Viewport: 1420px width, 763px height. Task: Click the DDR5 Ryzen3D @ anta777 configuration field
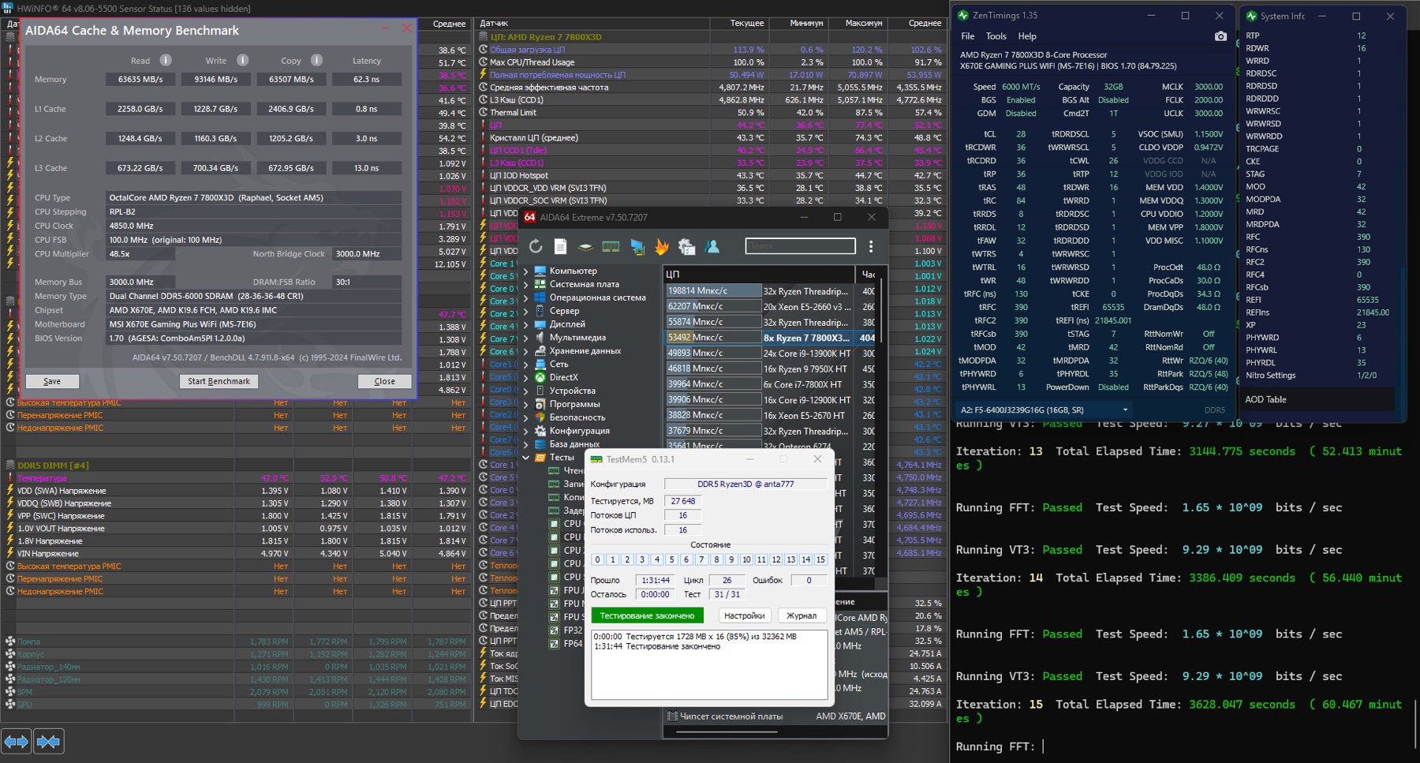[745, 484]
